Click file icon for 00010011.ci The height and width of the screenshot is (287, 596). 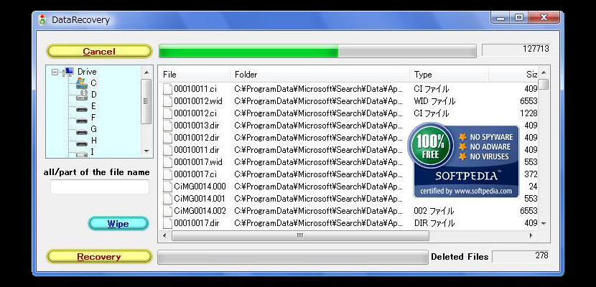pyautogui.click(x=167, y=89)
